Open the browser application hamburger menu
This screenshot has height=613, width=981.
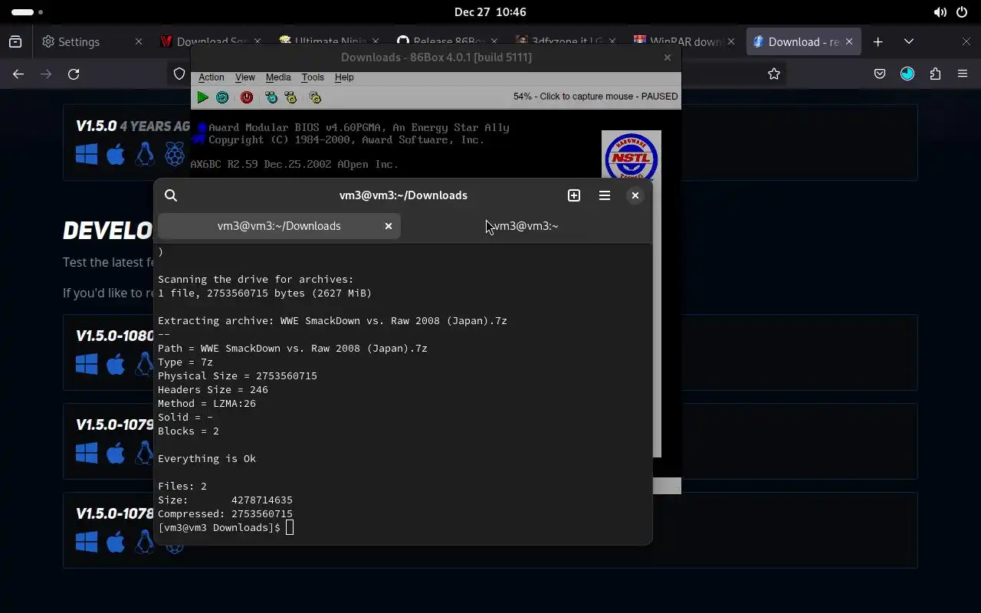963,74
